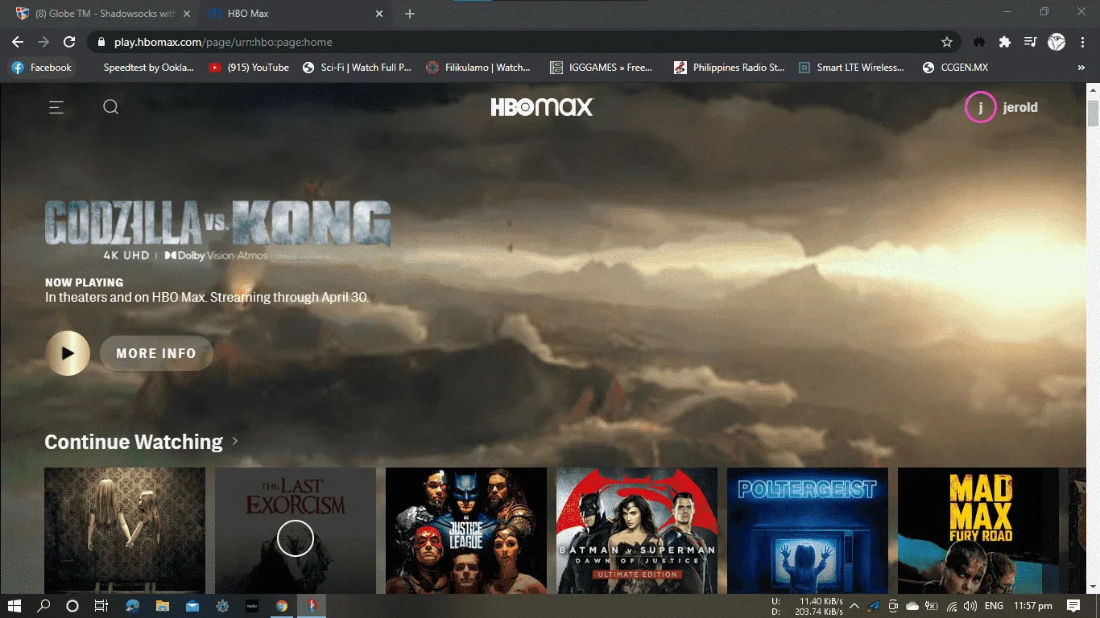Open the Facebook bookmark

click(41, 68)
